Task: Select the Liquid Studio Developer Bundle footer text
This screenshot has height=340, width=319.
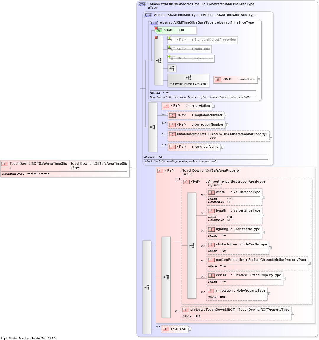Action: click(28, 338)
